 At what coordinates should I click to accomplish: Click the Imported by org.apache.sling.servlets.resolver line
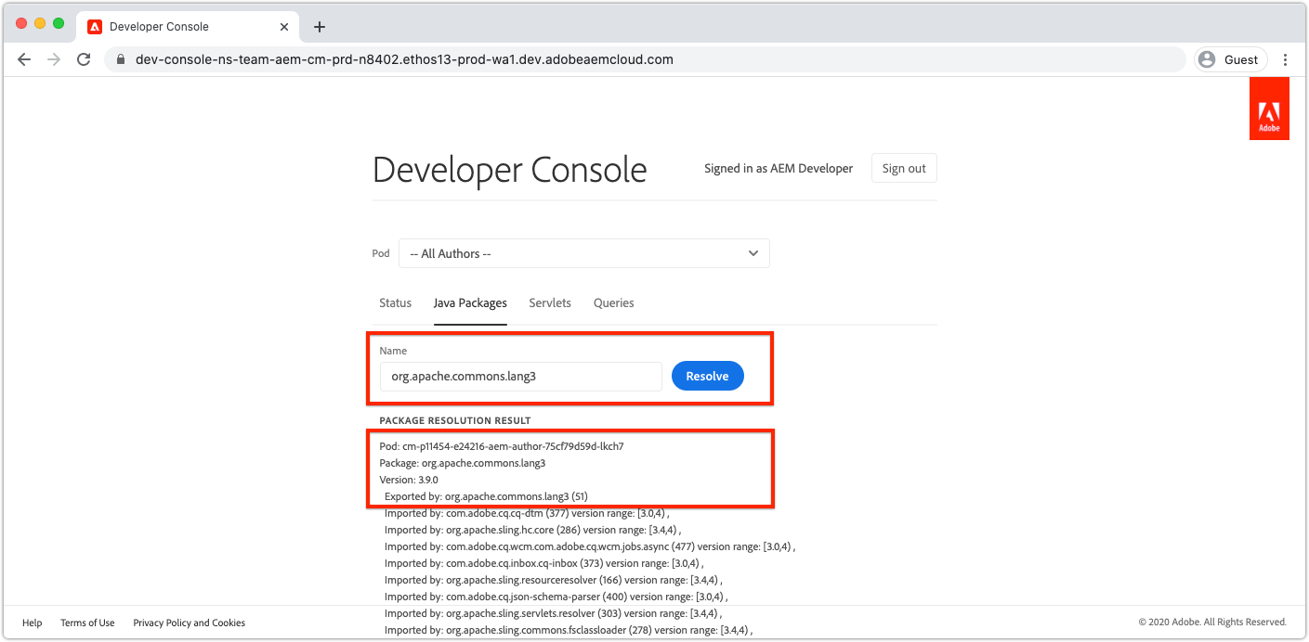pos(553,613)
